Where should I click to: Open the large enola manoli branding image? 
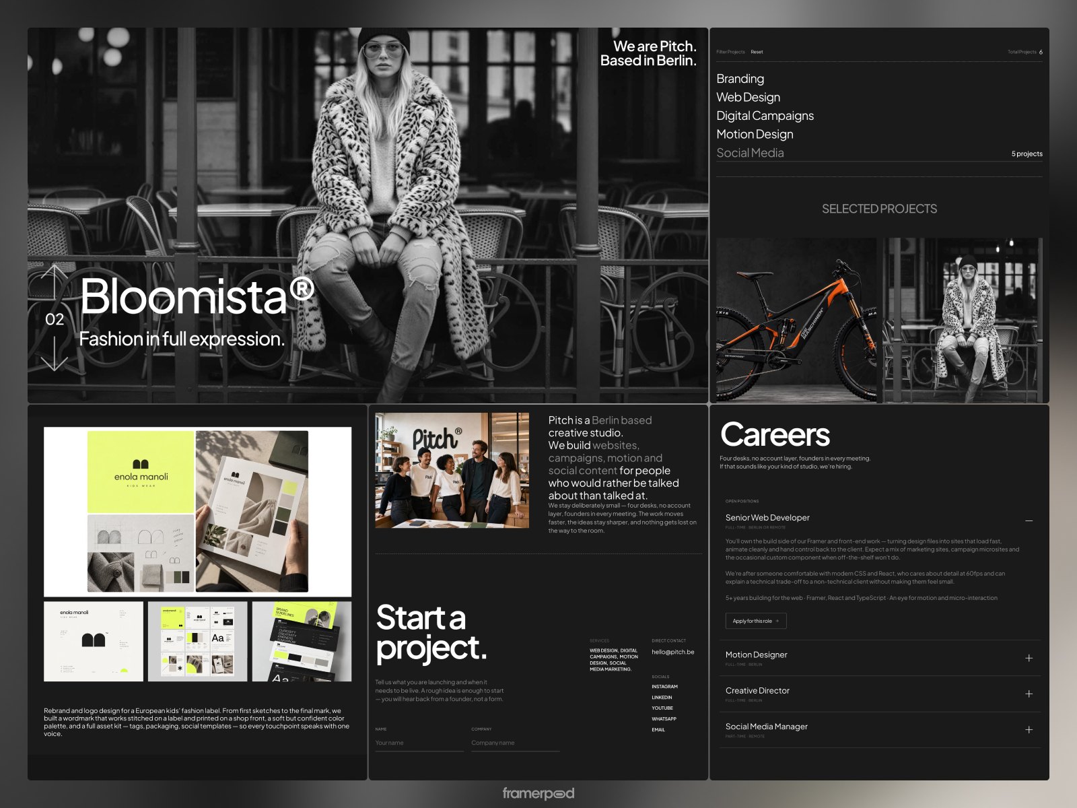point(197,512)
